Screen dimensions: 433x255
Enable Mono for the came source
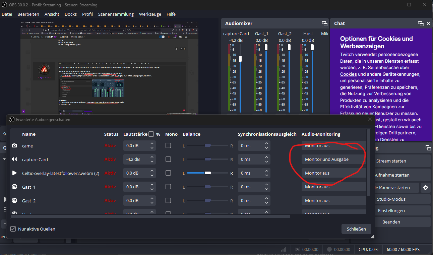168,145
